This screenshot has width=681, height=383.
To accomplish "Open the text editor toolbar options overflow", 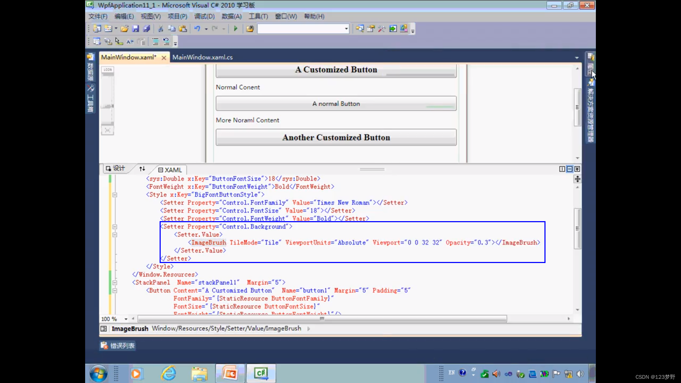I will coord(175,43).
